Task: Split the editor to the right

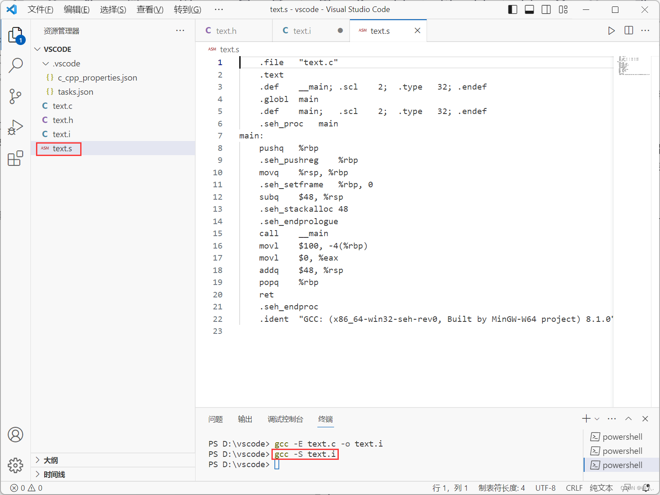Action: click(629, 30)
